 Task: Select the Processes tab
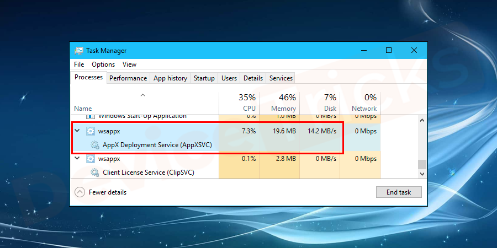pos(89,77)
